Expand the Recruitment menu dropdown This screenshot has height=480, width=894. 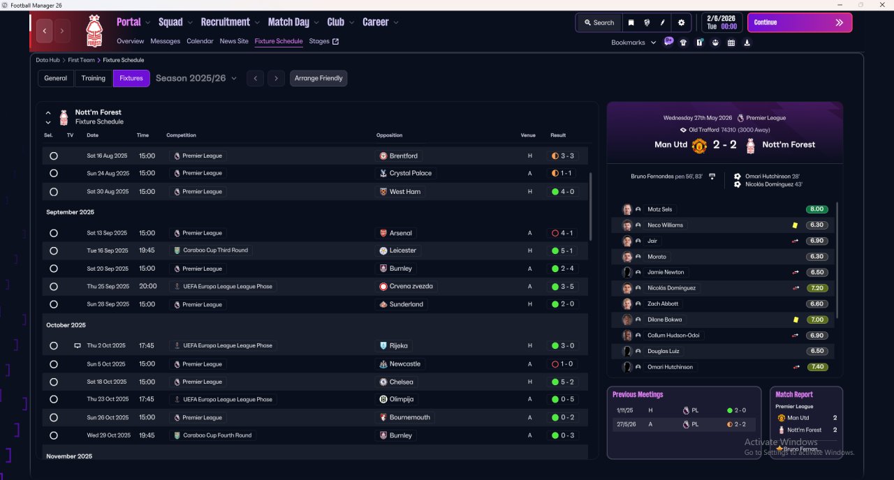point(257,23)
